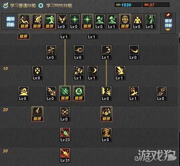
Task: Open the orange round icon above 偷学技能
Action: (168, 15)
